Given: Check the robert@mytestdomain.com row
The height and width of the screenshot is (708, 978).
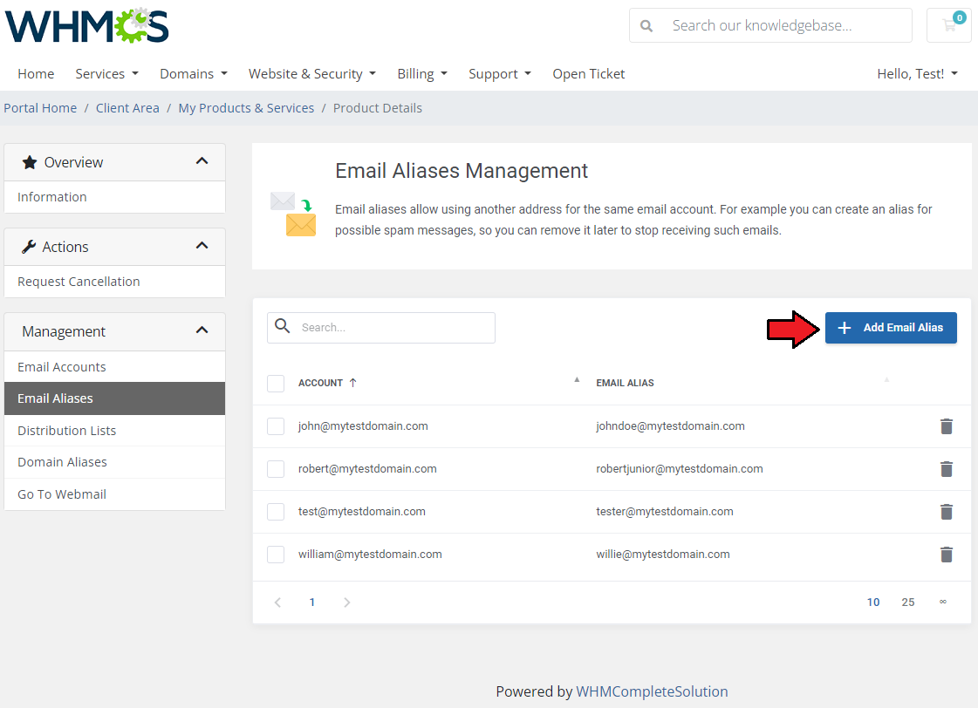Looking at the screenshot, I should pyautogui.click(x=276, y=469).
